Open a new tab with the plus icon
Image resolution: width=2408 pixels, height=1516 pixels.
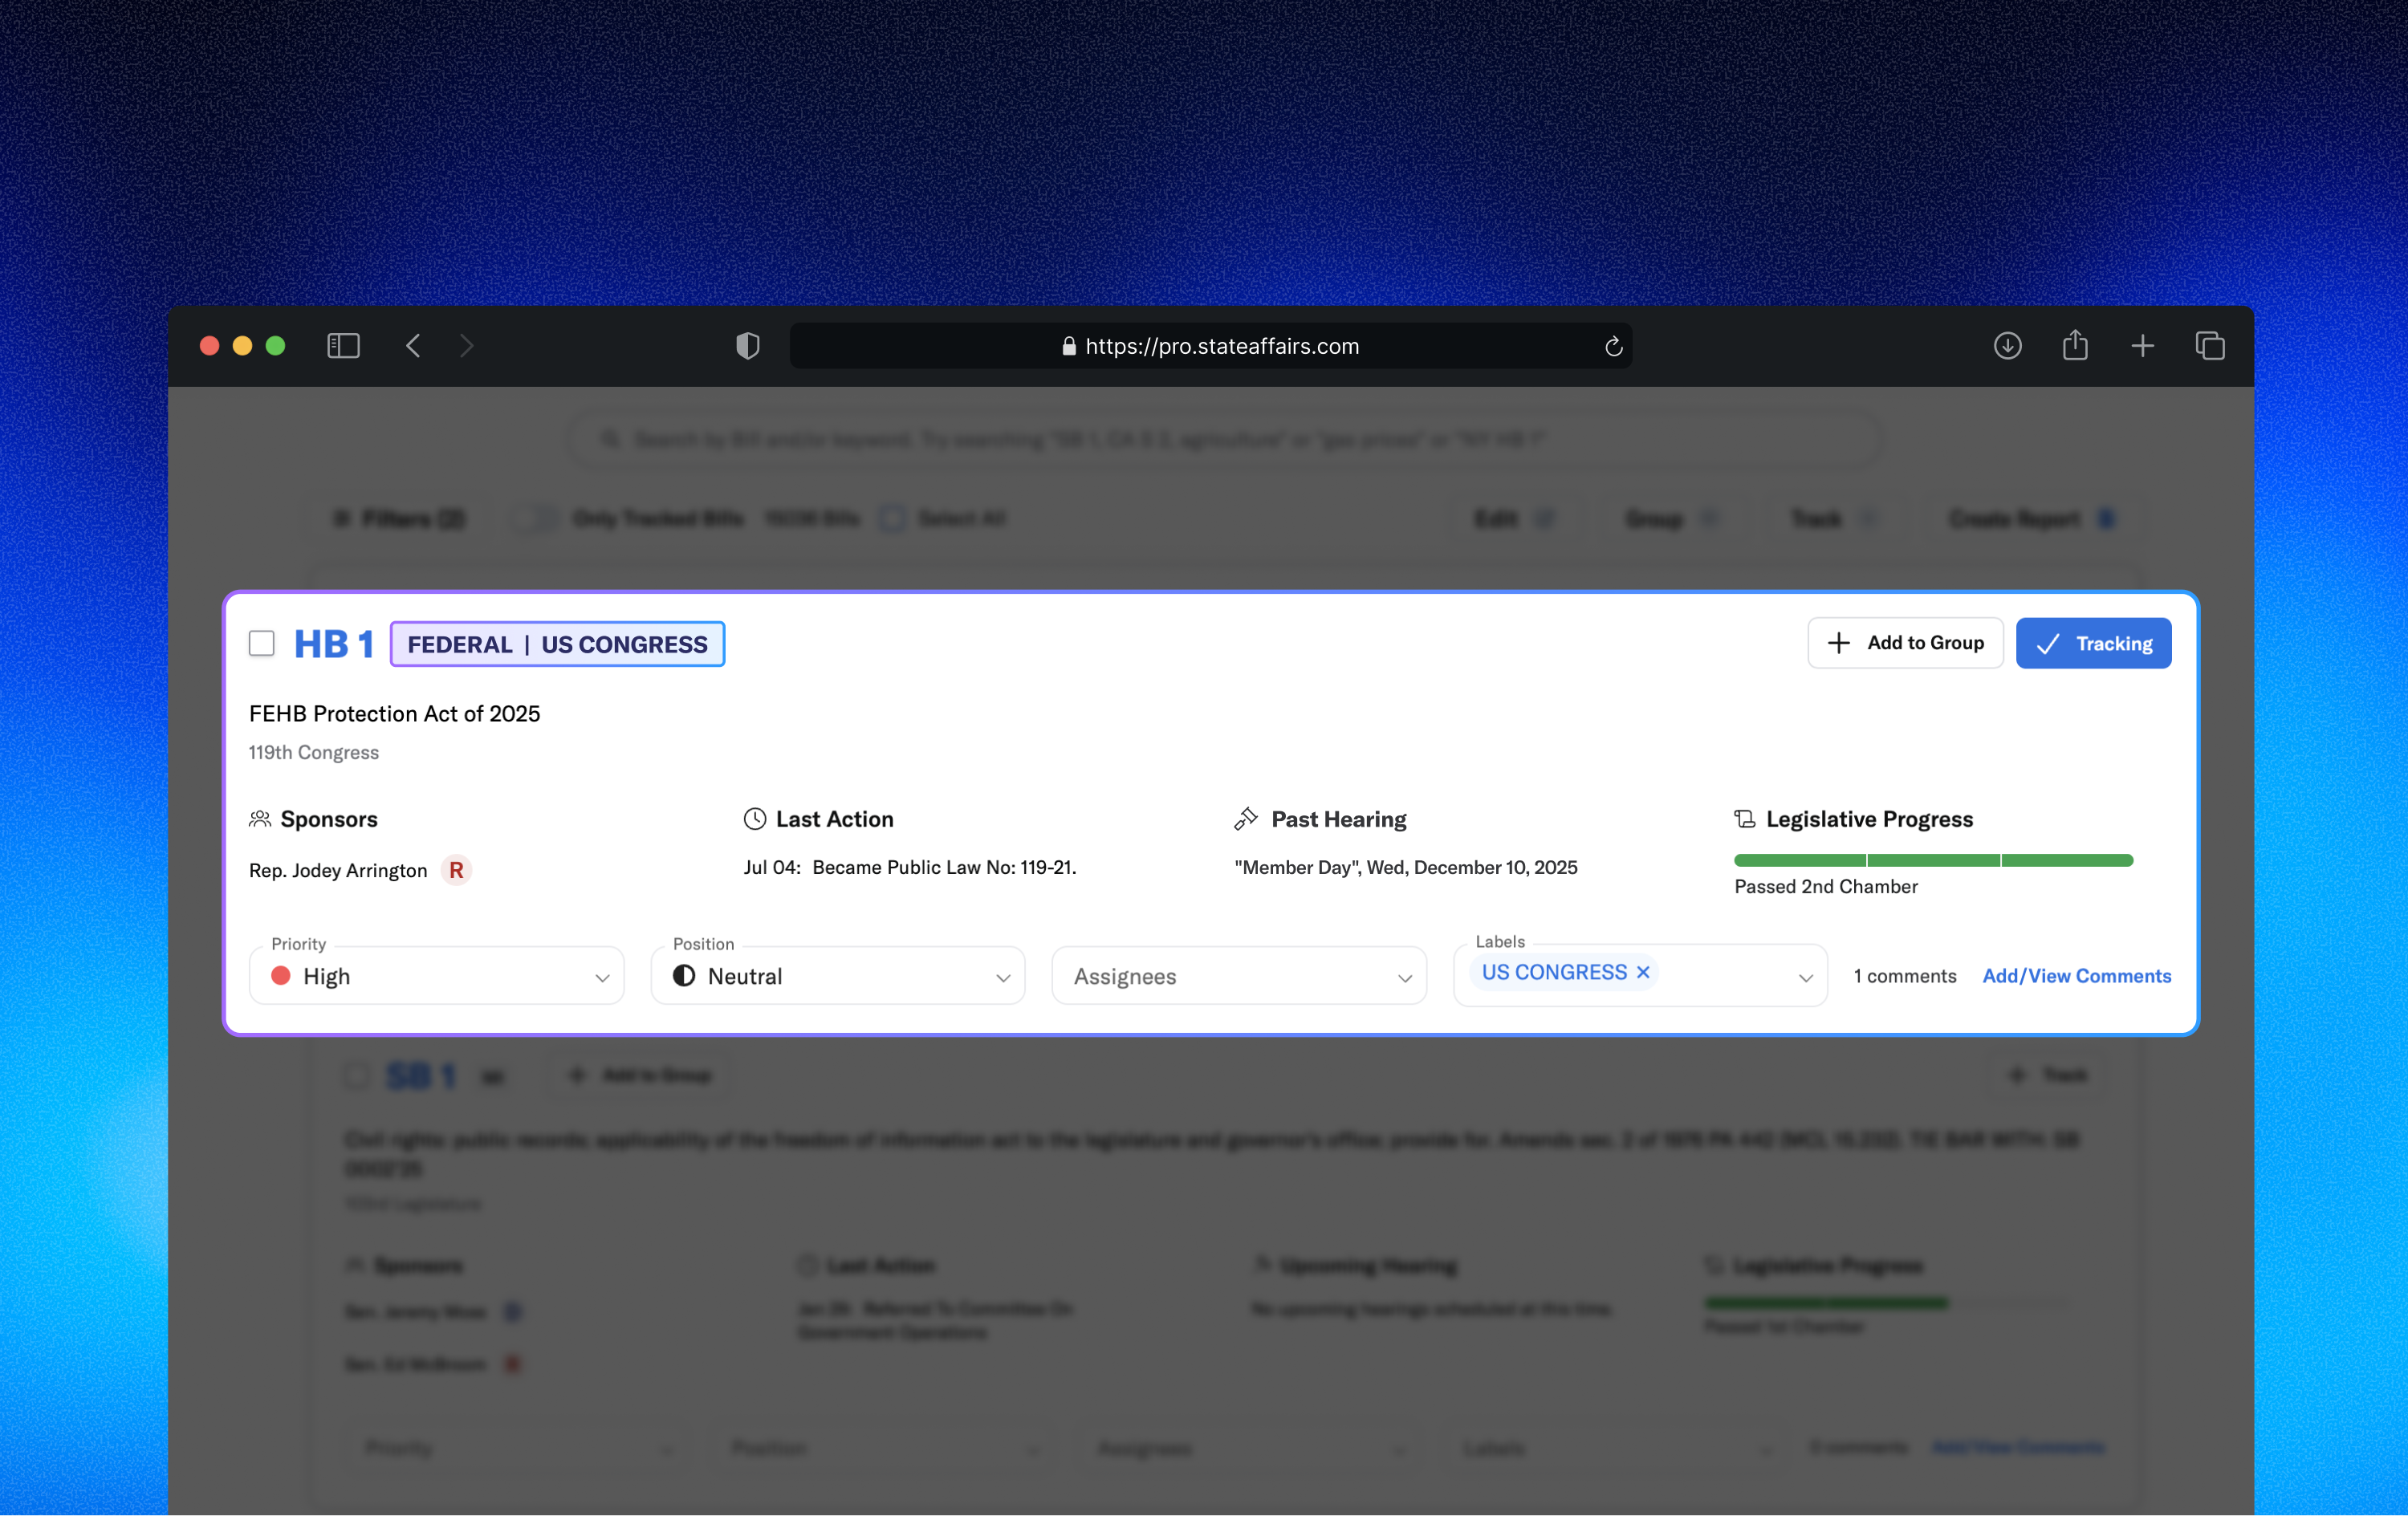(2142, 346)
